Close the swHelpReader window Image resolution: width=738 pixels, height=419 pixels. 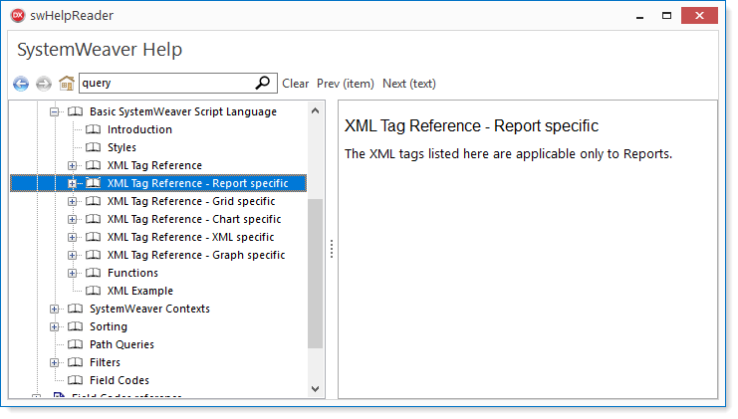point(699,16)
